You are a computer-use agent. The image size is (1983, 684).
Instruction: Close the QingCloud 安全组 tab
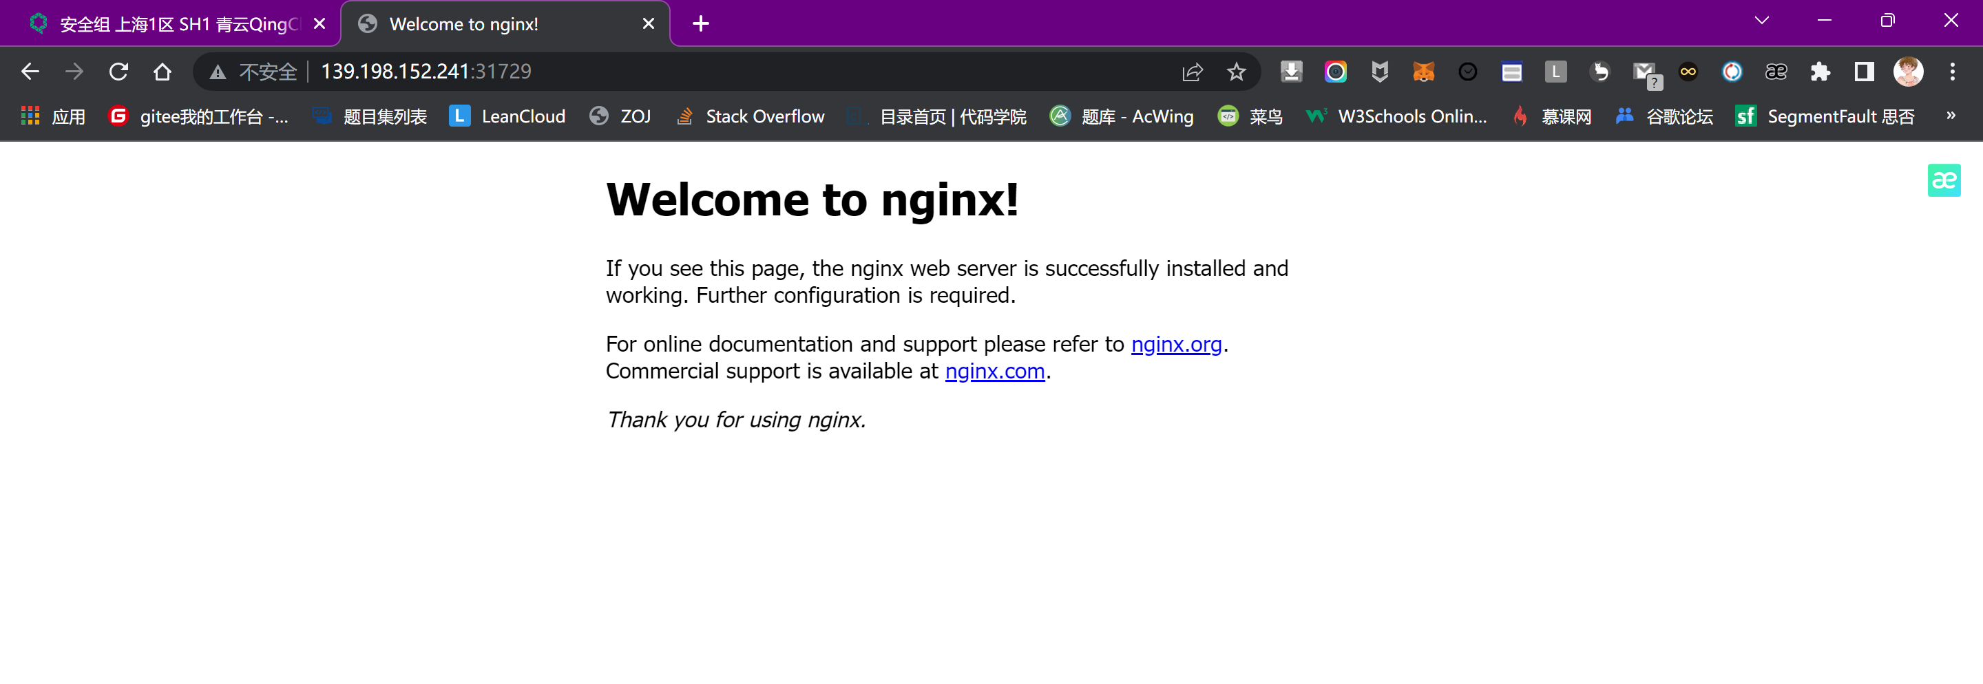point(319,24)
